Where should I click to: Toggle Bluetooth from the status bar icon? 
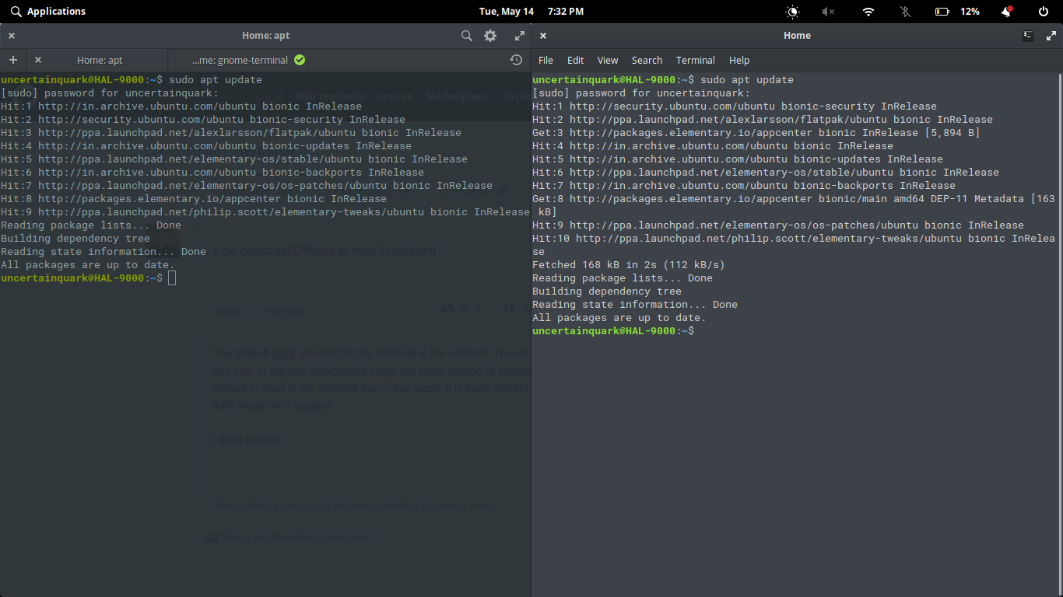tap(905, 11)
